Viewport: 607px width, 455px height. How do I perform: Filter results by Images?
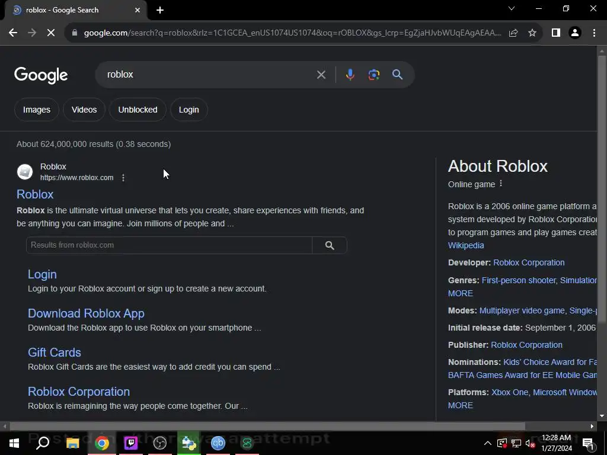(x=37, y=110)
